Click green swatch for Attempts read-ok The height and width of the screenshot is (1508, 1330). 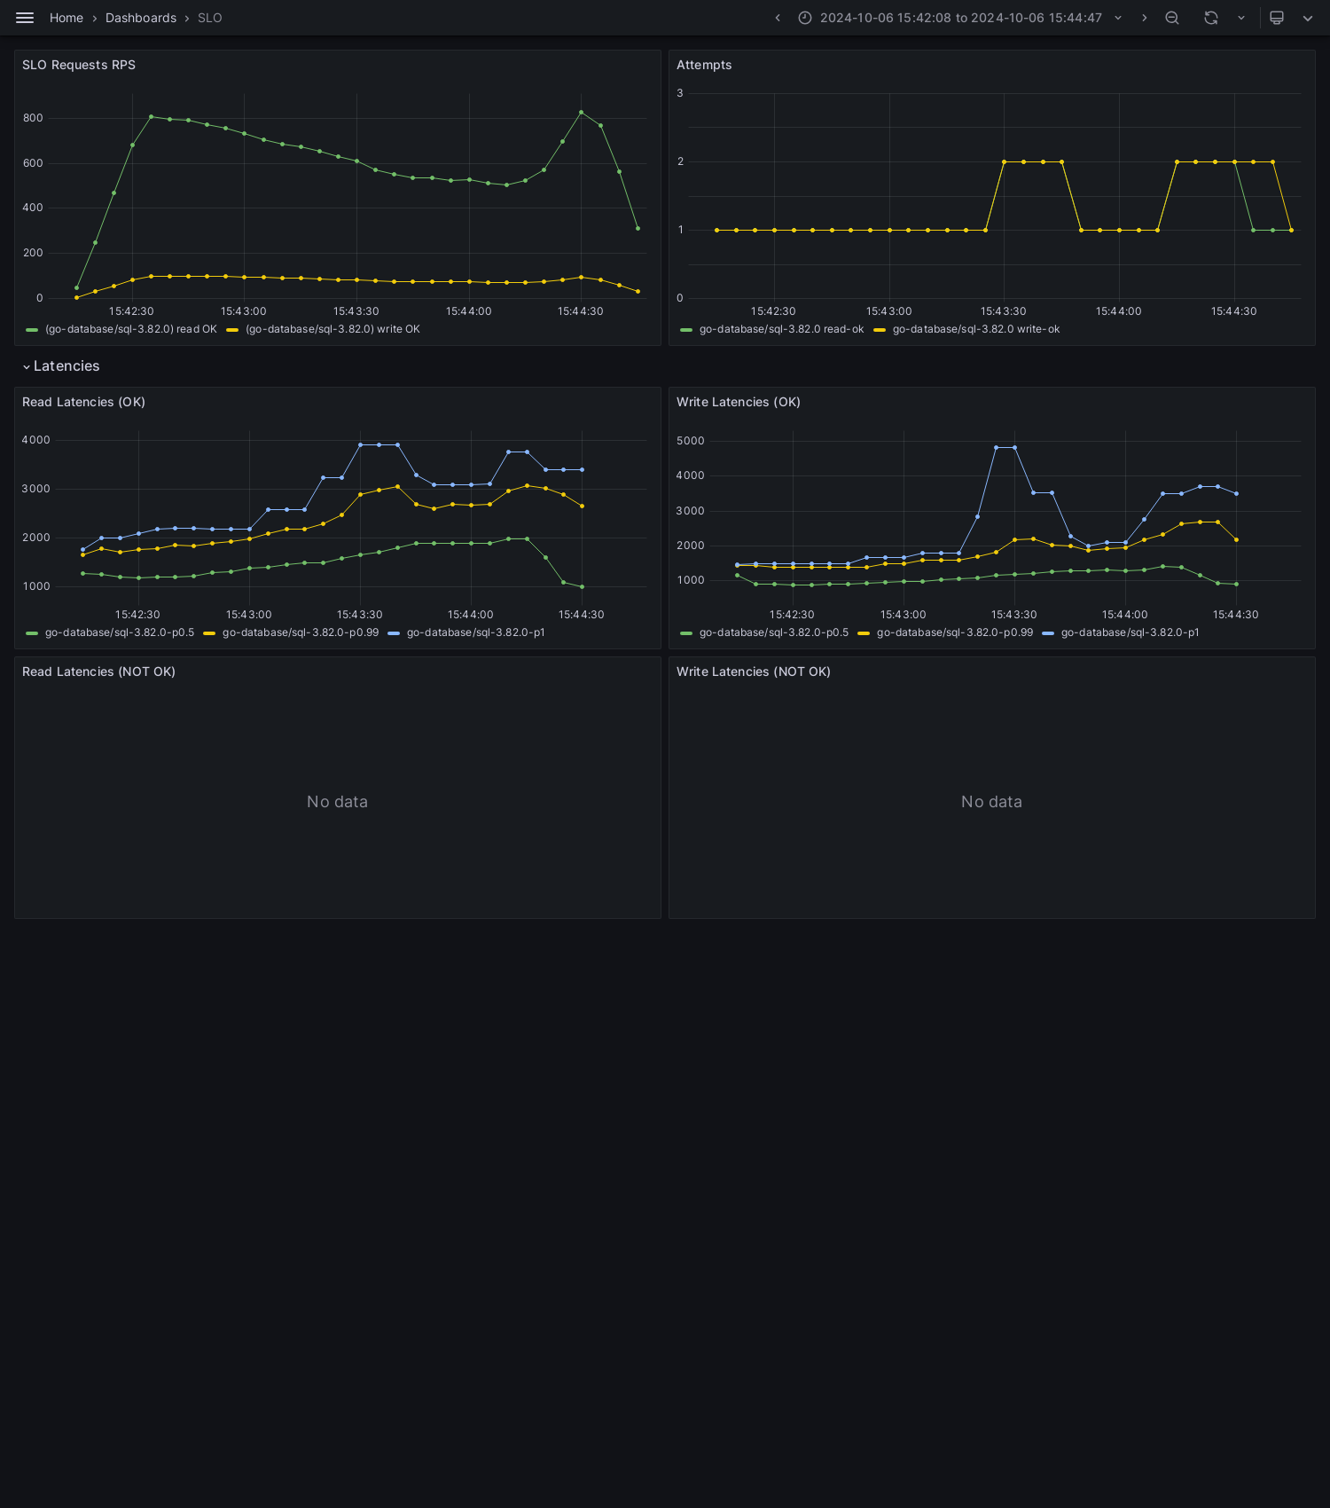[686, 330]
